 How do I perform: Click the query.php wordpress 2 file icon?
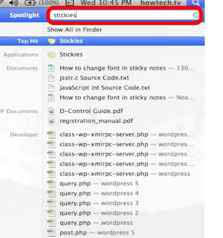[x=51, y=213]
